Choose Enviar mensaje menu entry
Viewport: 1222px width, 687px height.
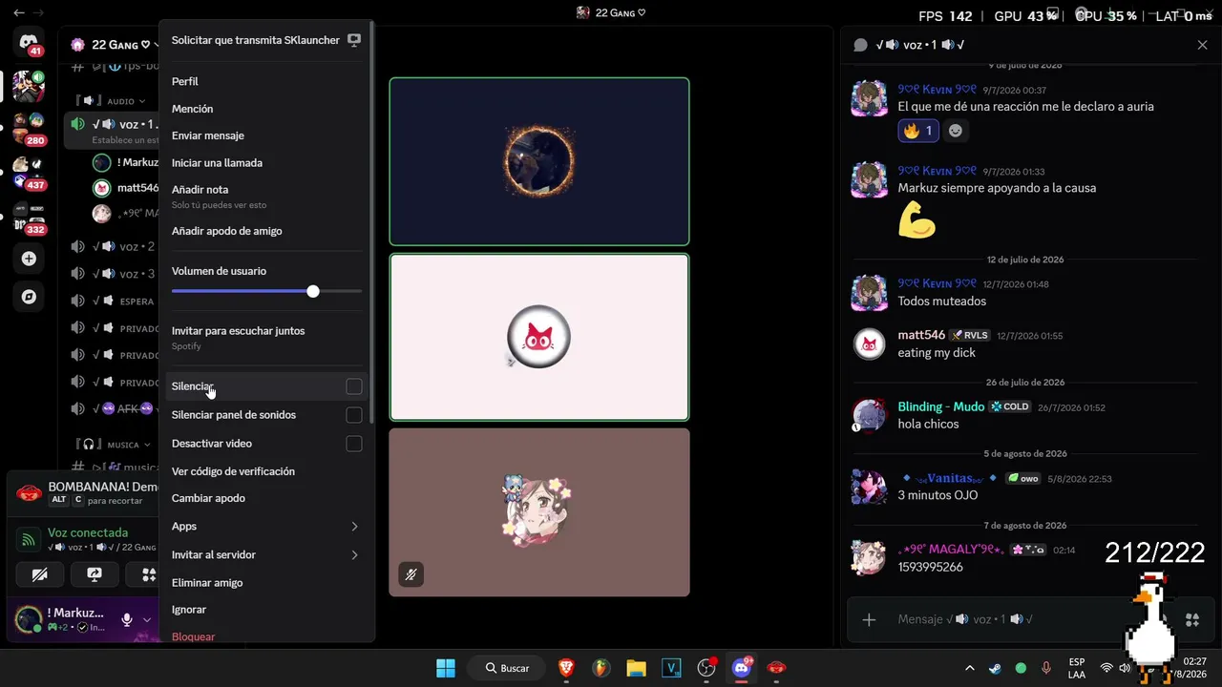[x=265, y=135]
